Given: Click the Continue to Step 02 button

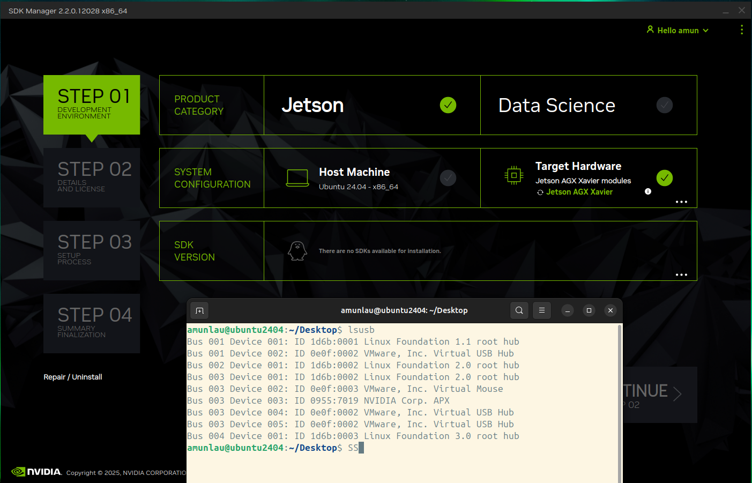Looking at the screenshot, I should 660,395.
